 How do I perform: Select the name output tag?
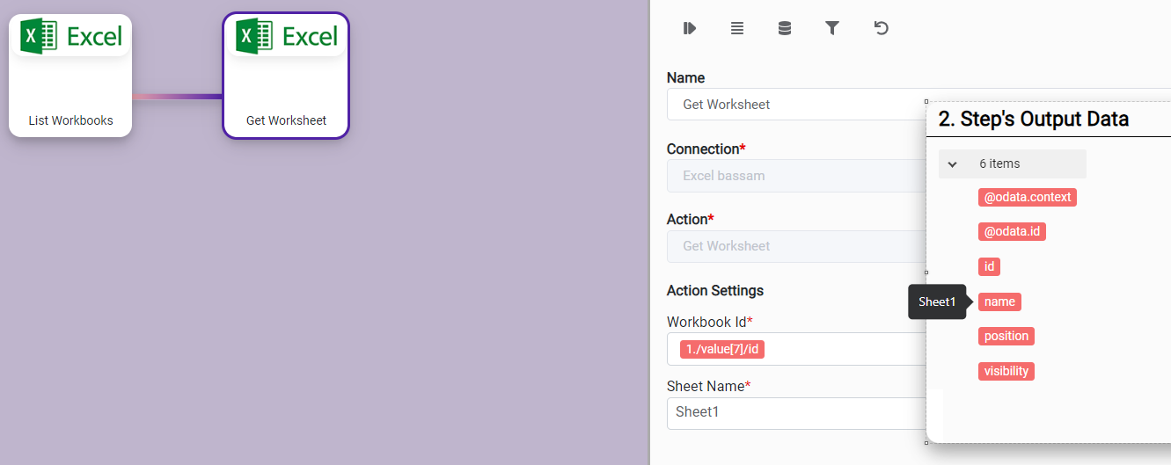[x=999, y=302]
